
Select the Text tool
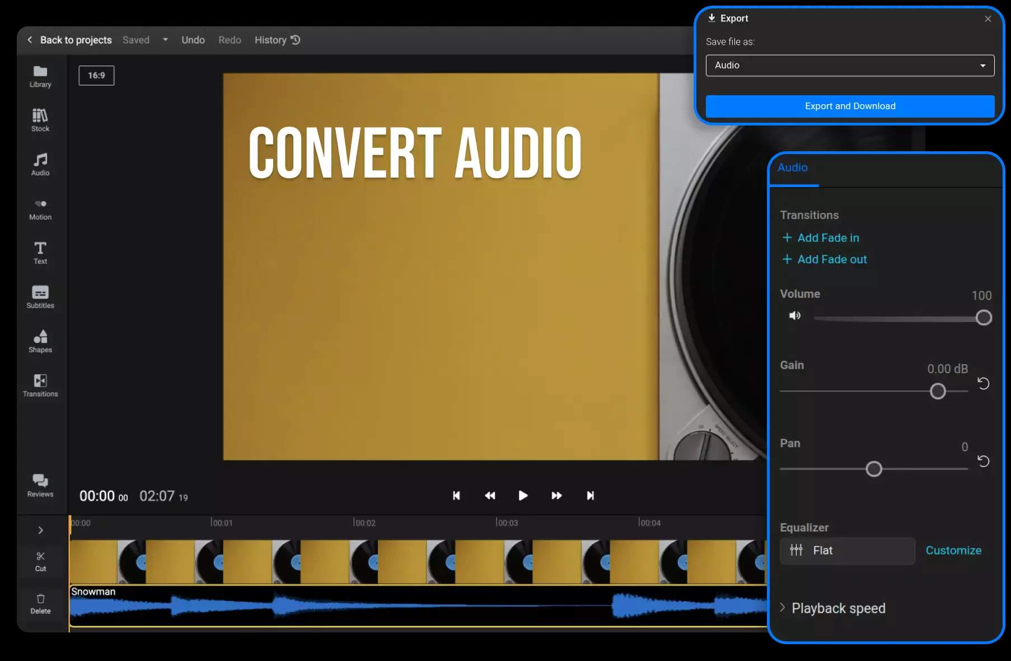tap(40, 253)
